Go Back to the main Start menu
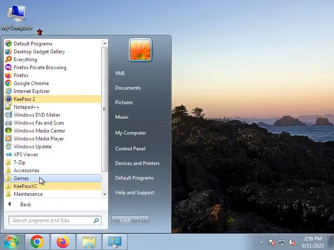The image size is (334, 250). tap(56, 205)
